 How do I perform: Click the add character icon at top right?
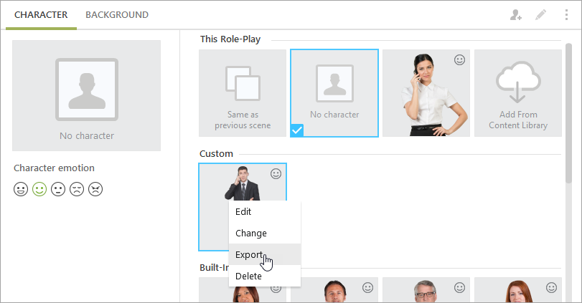click(x=515, y=15)
